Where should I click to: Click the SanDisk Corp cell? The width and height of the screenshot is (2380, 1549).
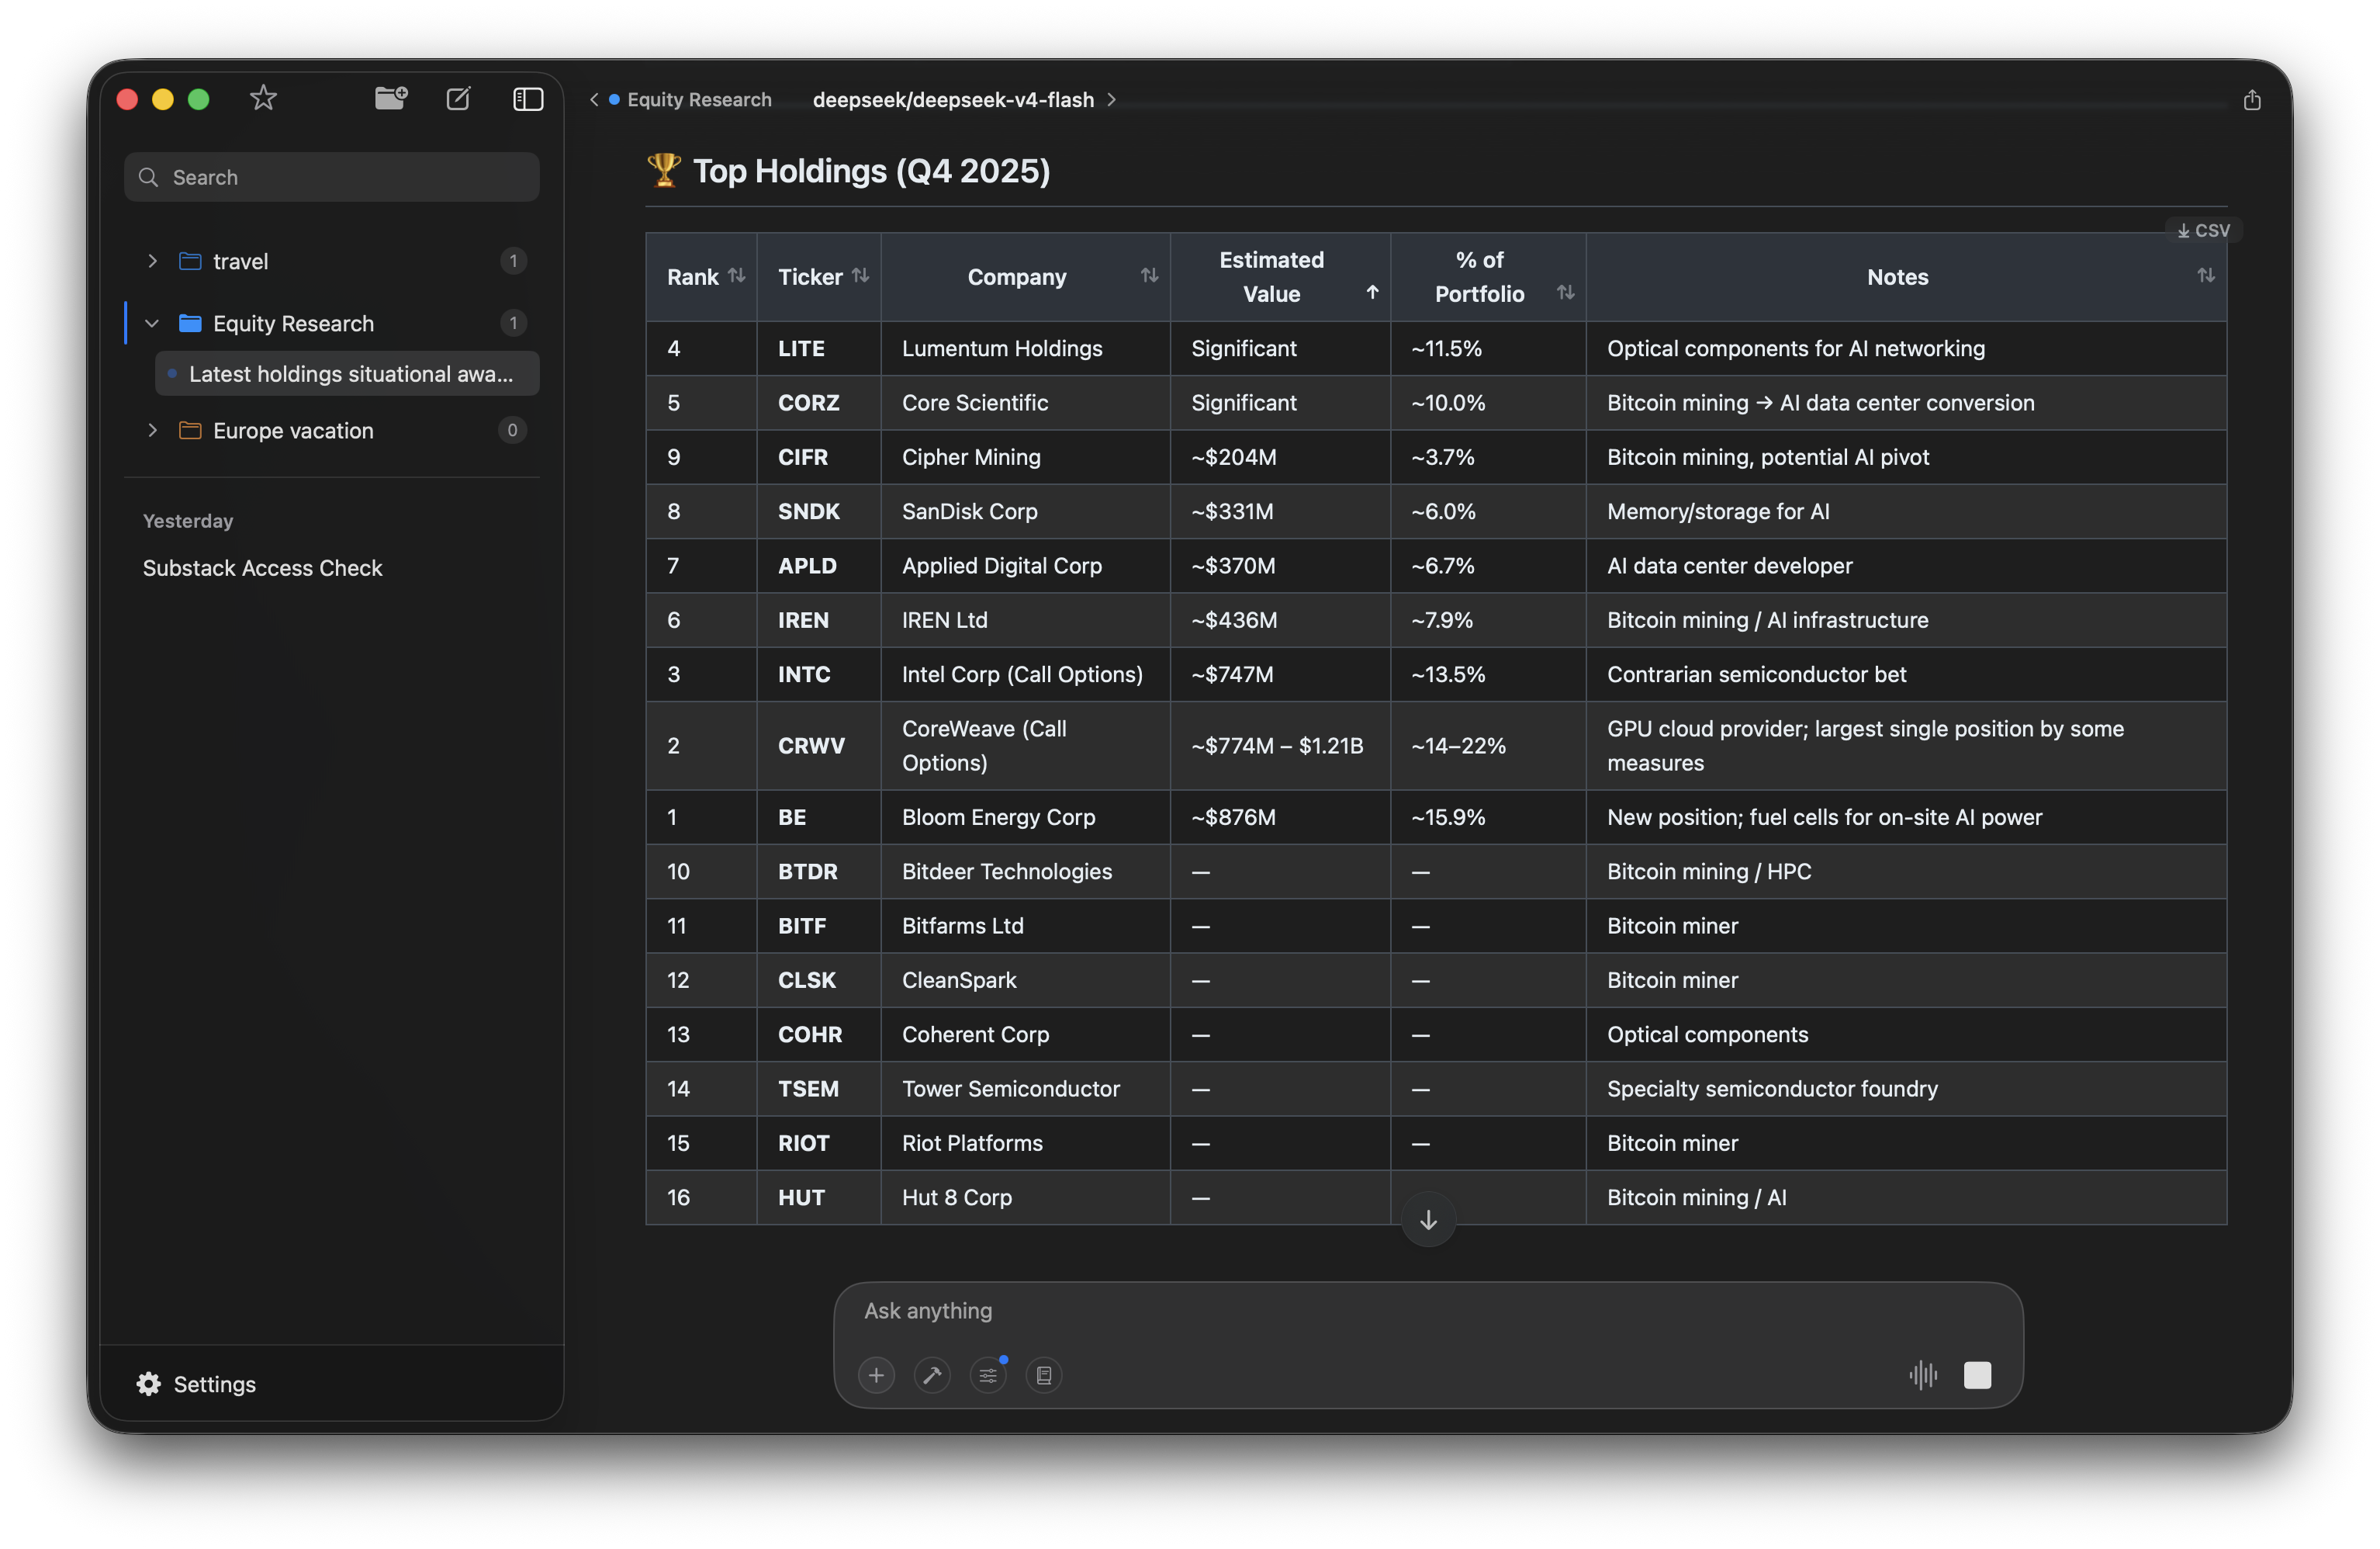tap(1025, 511)
